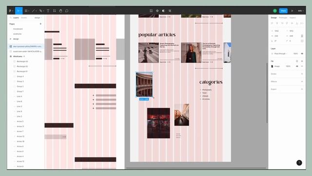Open the help question mark button

tap(299, 163)
